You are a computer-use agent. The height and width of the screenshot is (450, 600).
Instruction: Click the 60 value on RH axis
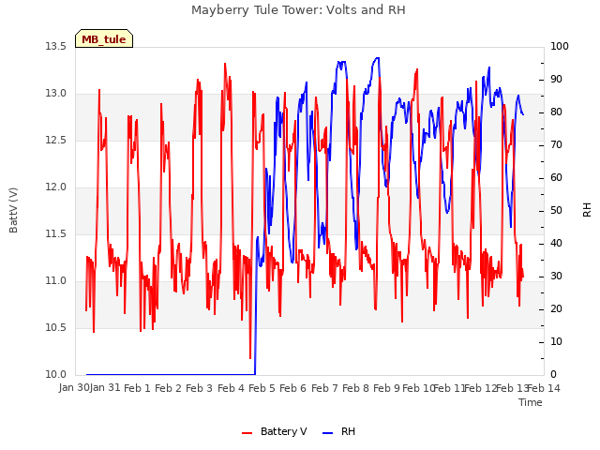pos(556,177)
